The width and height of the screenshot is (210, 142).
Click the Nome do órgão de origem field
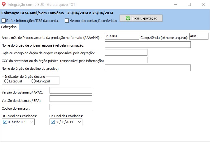(x=147, y=45)
